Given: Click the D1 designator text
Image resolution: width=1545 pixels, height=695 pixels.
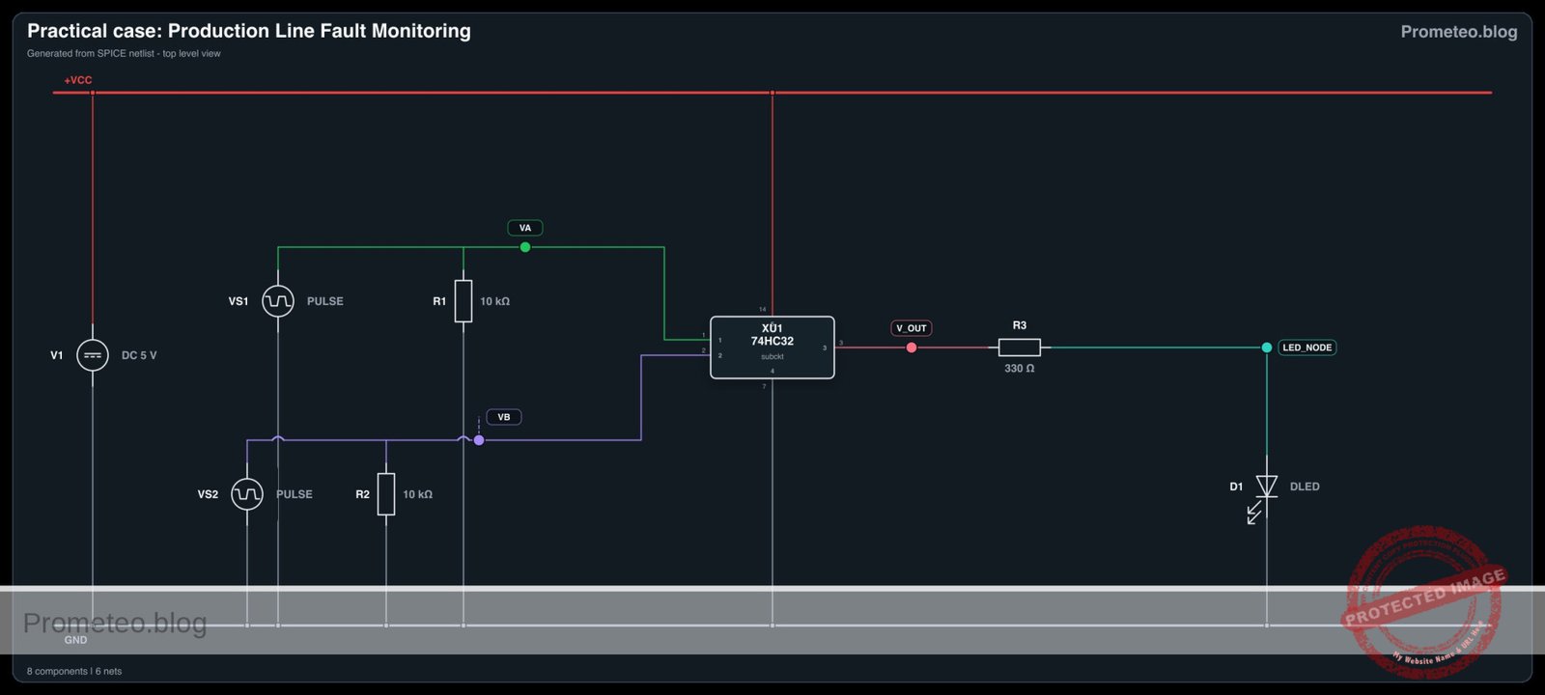Looking at the screenshot, I should coord(1236,486).
